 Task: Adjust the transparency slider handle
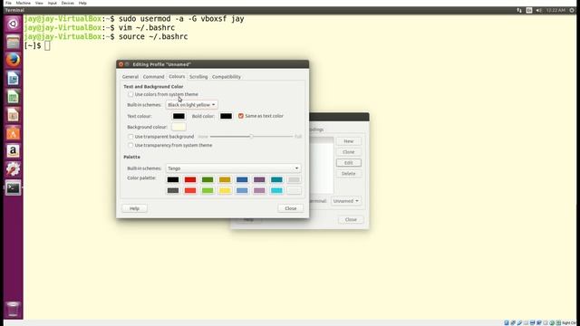tap(251, 137)
